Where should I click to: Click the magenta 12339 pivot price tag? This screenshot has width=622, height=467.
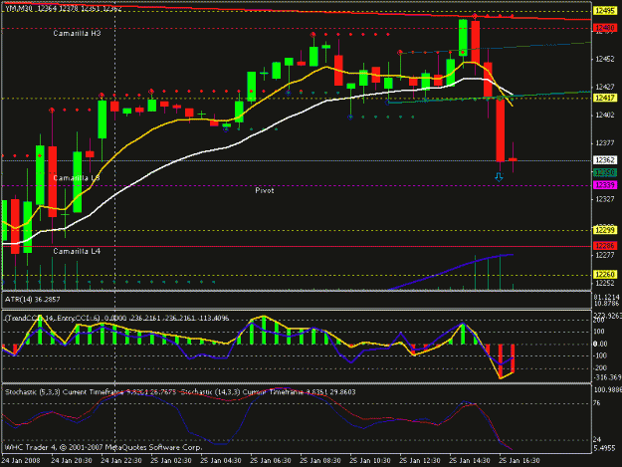[x=605, y=185]
